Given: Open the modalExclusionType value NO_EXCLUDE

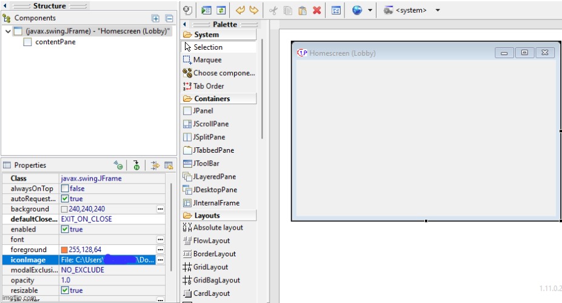Looking at the screenshot, I should tap(112, 270).
